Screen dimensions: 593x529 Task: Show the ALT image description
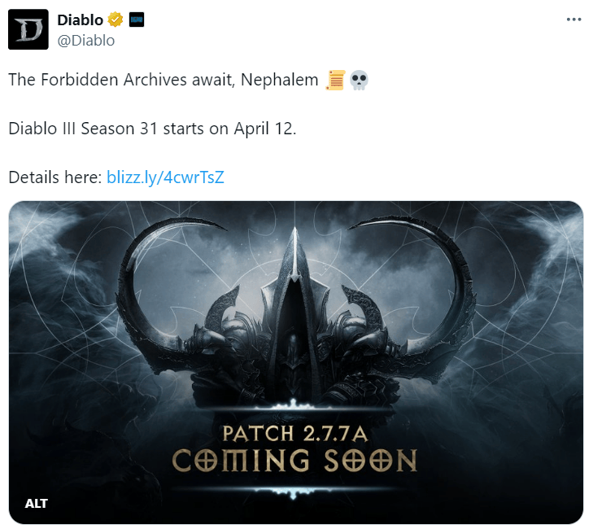37,503
